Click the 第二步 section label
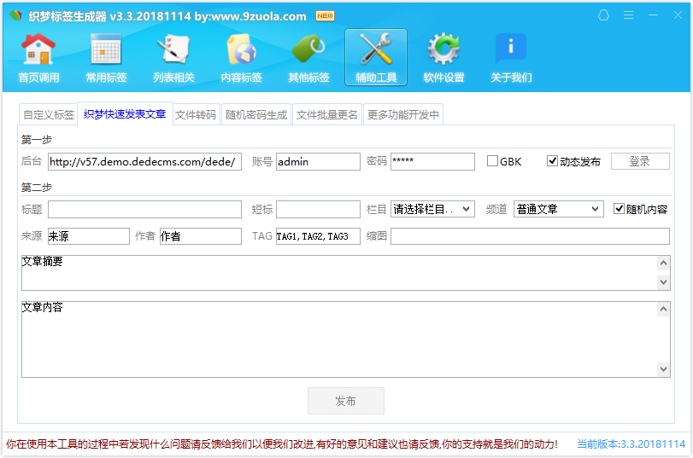693x458 pixels. point(36,188)
